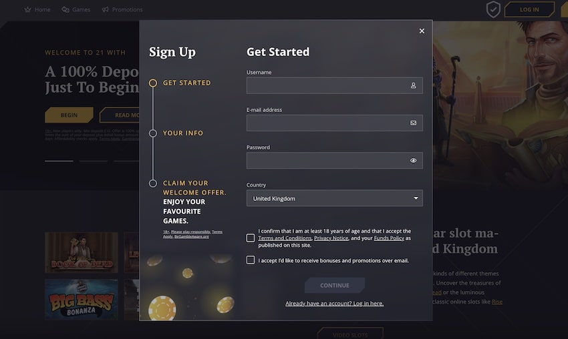Click the shield verification icon in header
The width and height of the screenshot is (568, 339).
(x=493, y=9)
